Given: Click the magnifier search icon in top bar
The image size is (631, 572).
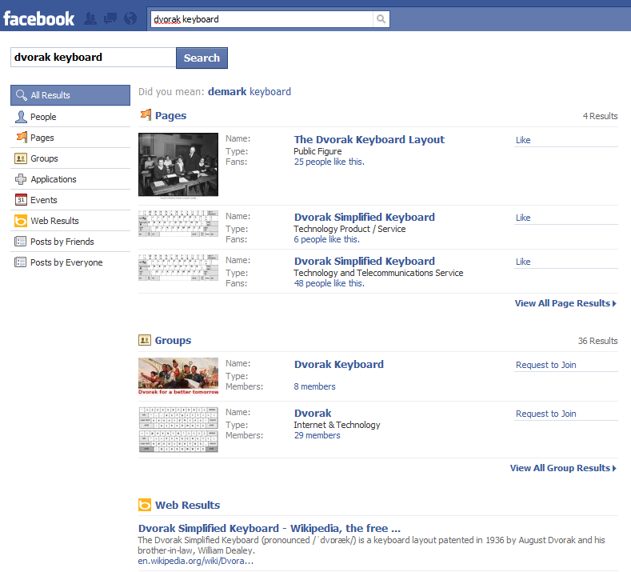Looking at the screenshot, I should (x=381, y=19).
